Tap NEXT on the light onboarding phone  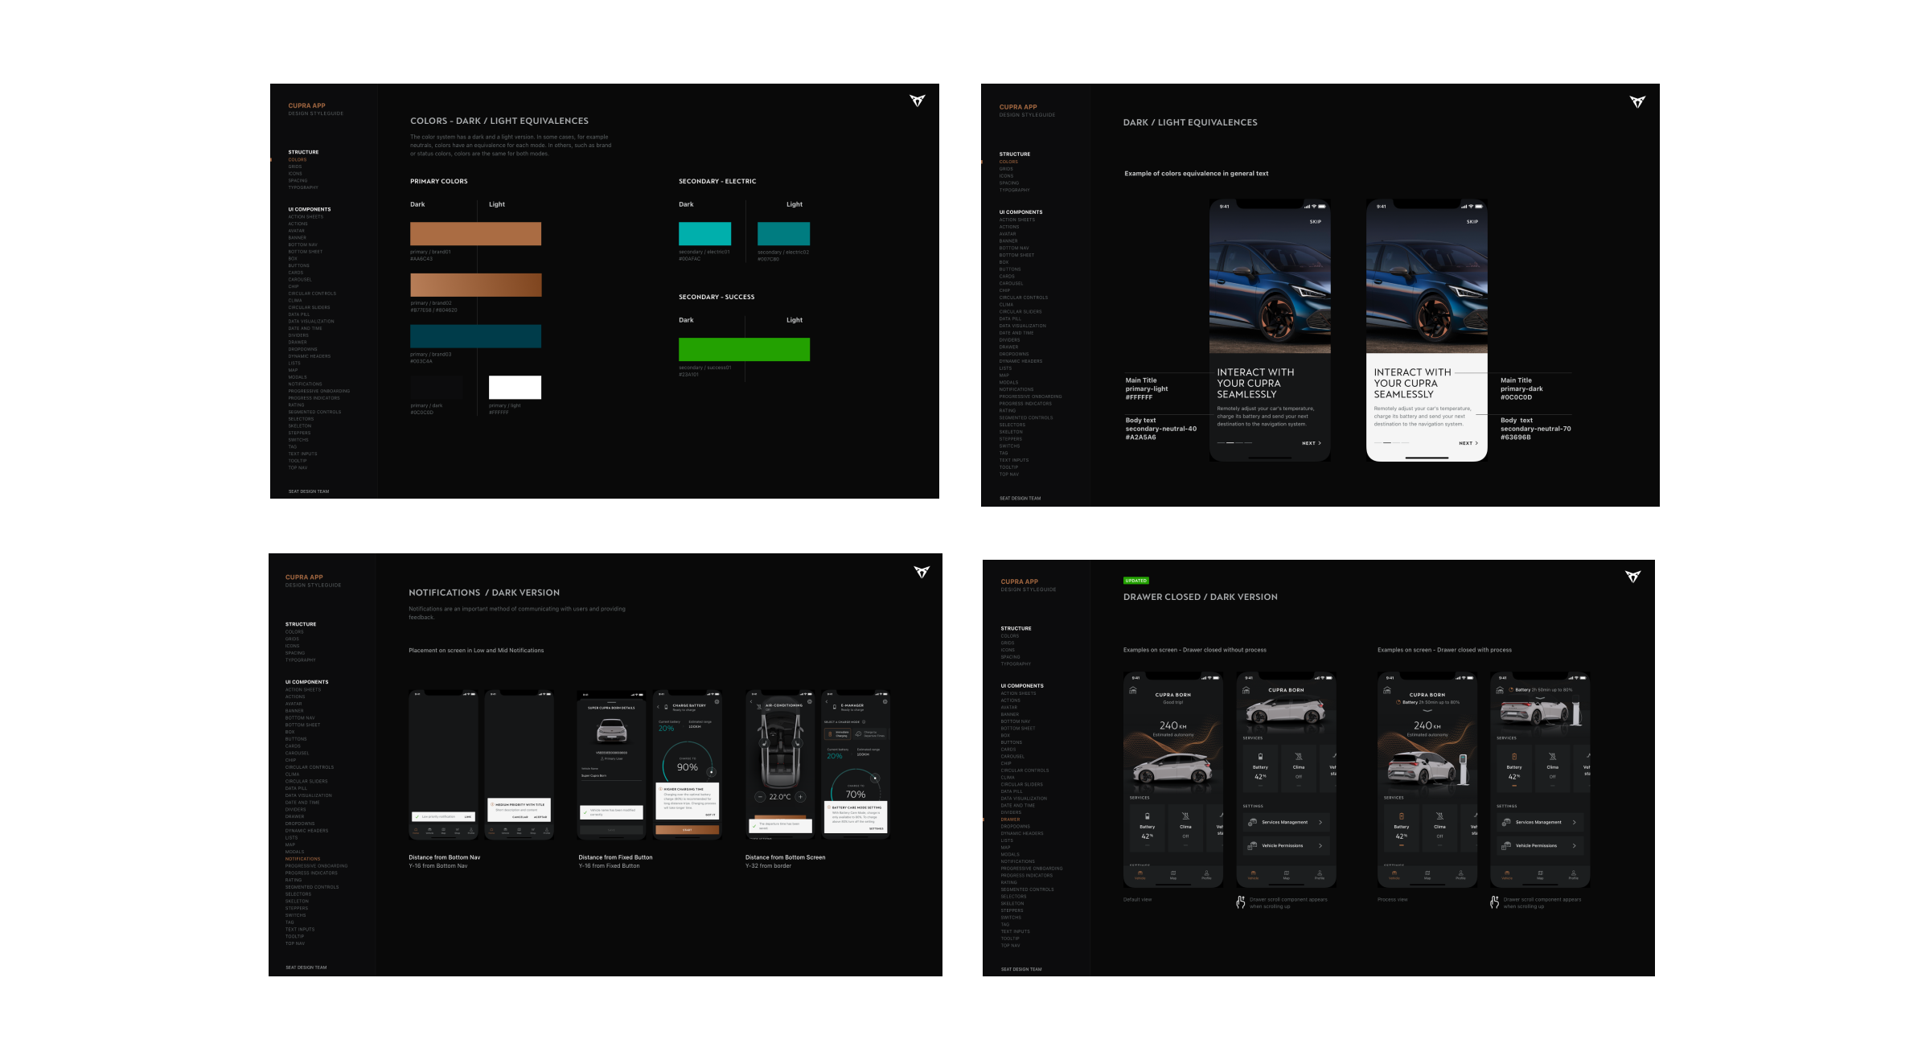click(x=1468, y=443)
